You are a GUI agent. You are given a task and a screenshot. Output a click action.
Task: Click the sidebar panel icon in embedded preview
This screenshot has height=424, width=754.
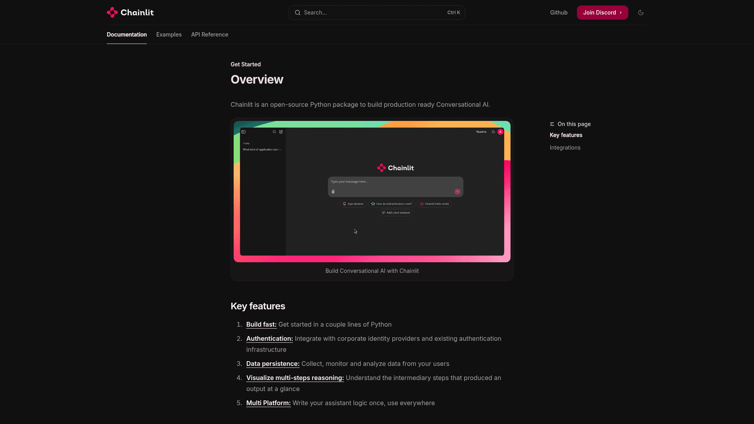(243, 132)
